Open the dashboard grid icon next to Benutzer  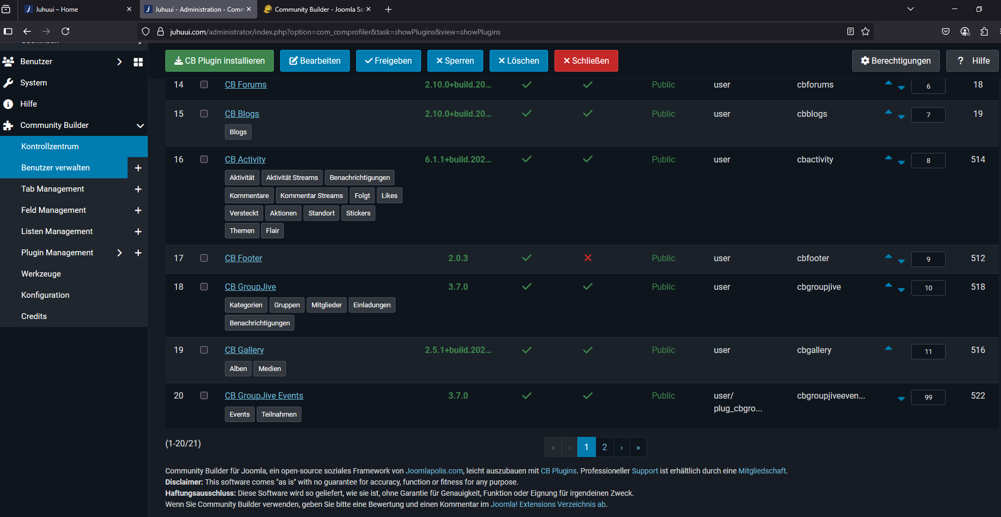[x=138, y=62]
